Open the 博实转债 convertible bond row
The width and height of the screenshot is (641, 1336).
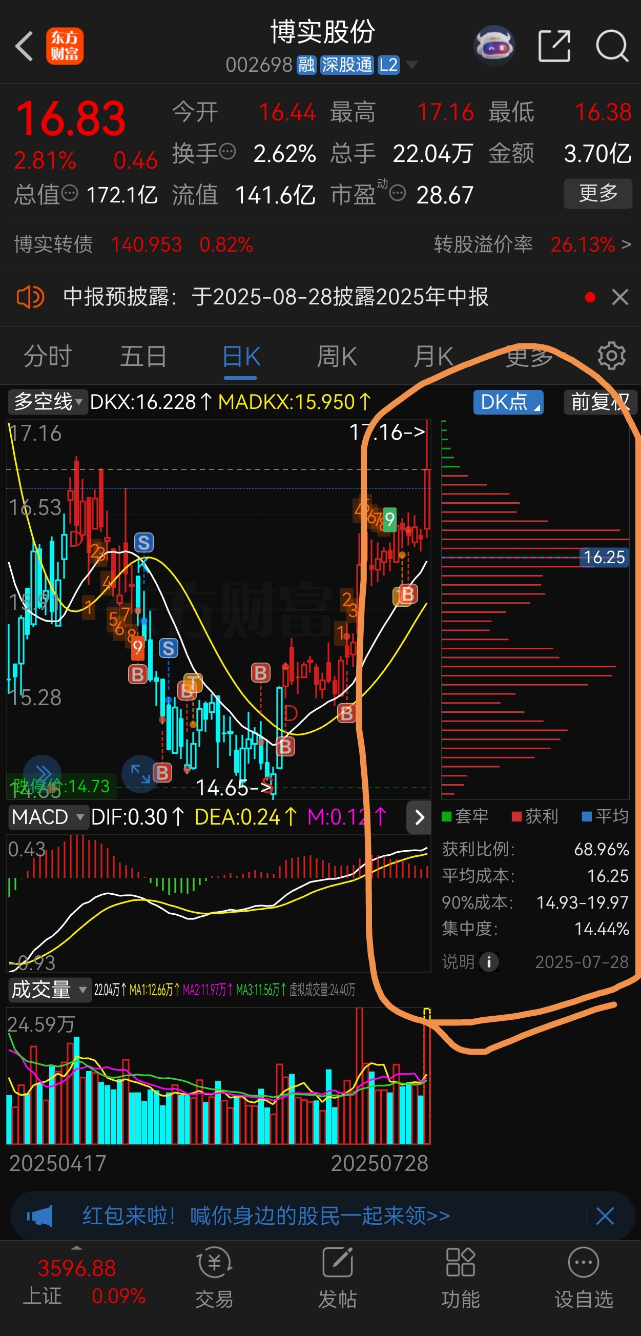pyautogui.click(x=133, y=244)
